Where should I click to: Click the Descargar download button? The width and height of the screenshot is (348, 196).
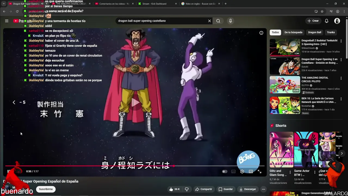[248, 189]
